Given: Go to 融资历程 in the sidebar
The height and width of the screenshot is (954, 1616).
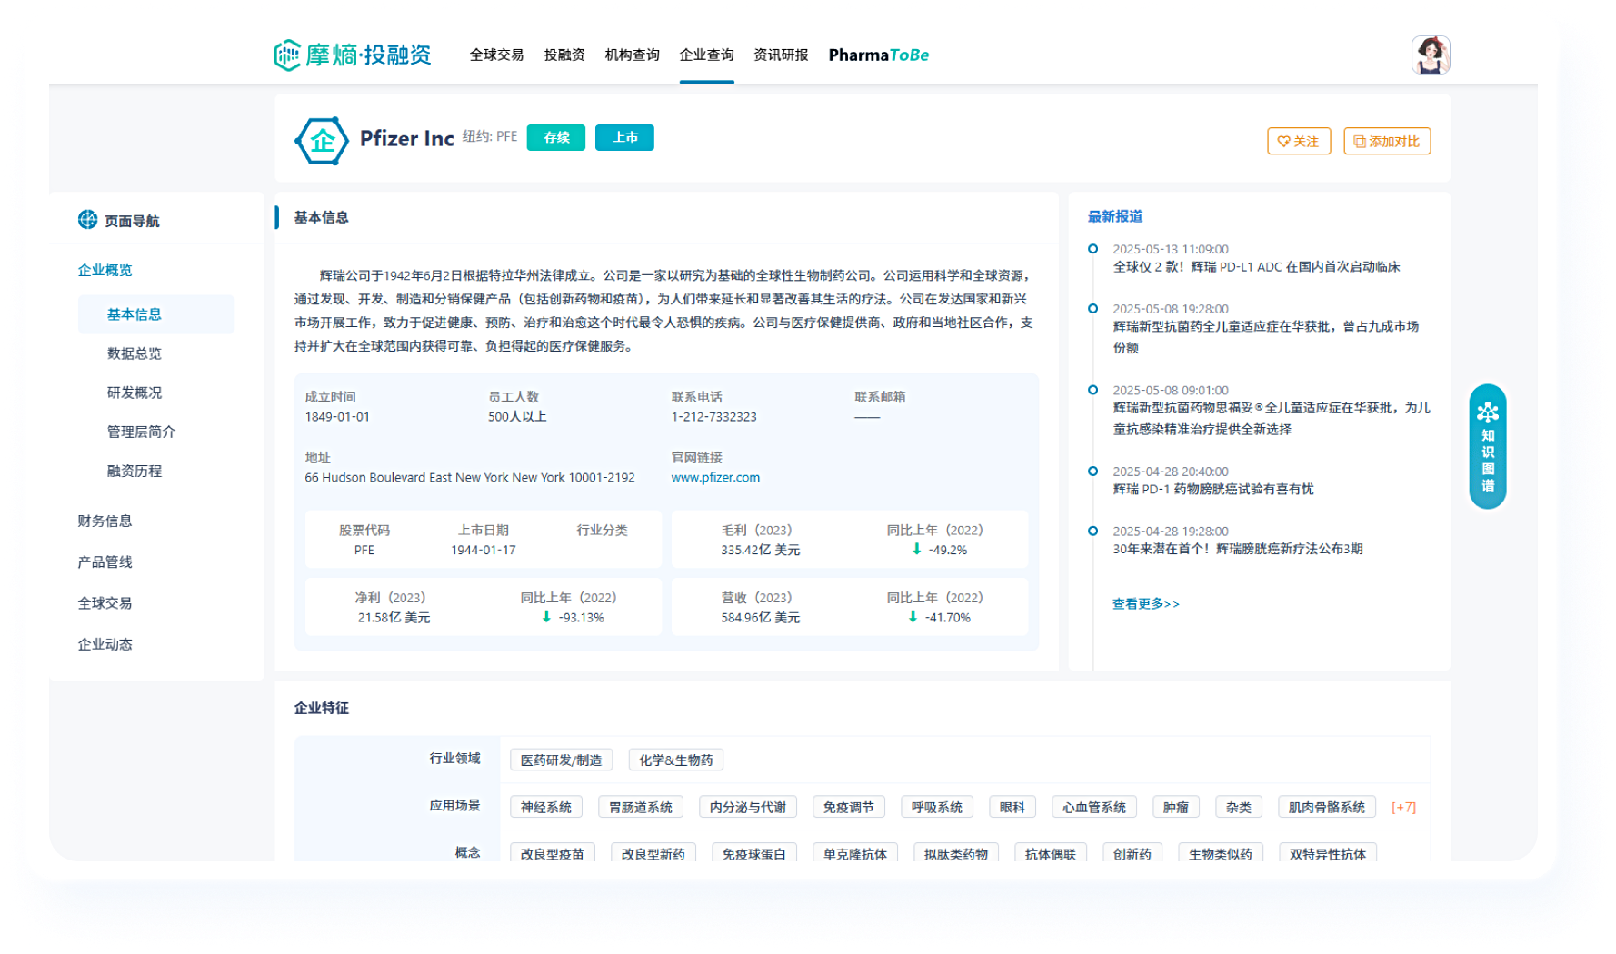Looking at the screenshot, I should [x=134, y=471].
